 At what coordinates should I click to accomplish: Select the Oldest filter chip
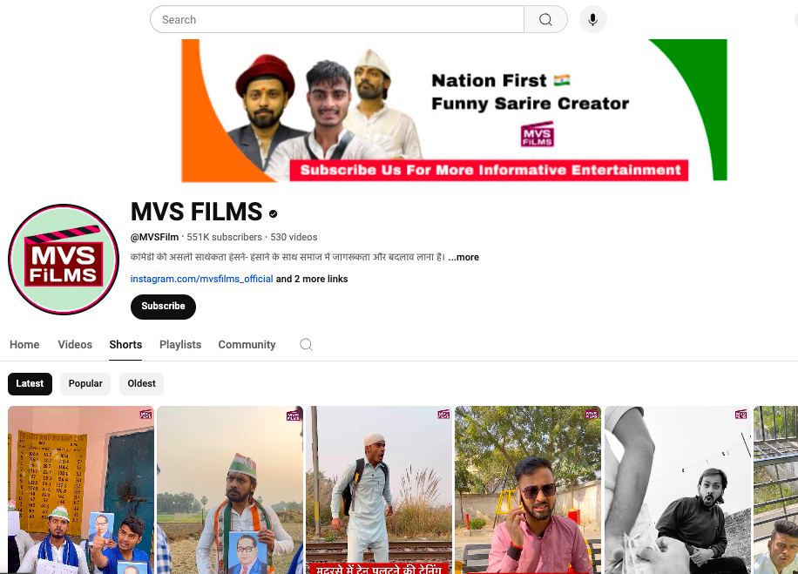(141, 383)
